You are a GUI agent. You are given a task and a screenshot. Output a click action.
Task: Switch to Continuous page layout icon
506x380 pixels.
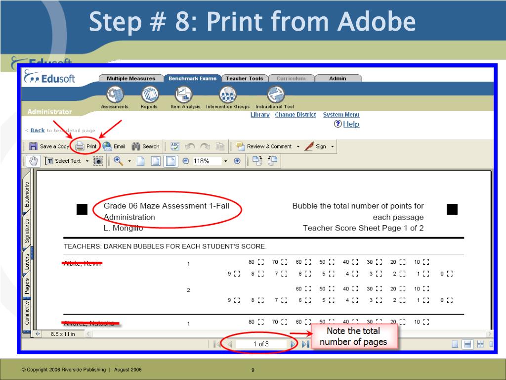click(x=467, y=344)
